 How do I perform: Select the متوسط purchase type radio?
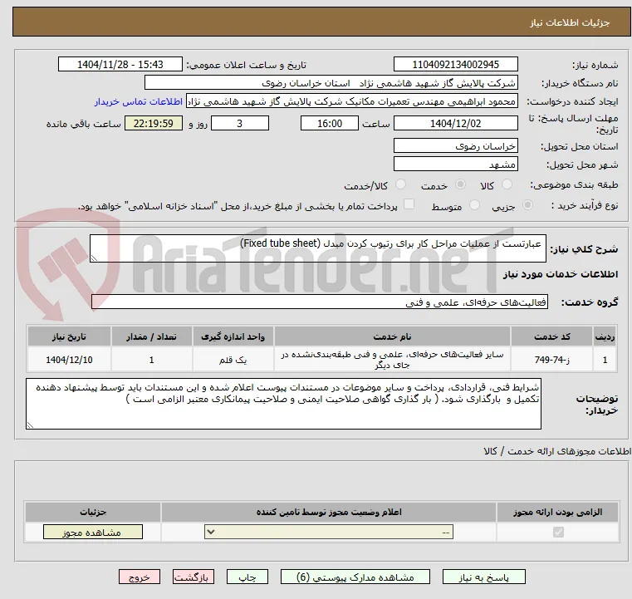tap(474, 205)
